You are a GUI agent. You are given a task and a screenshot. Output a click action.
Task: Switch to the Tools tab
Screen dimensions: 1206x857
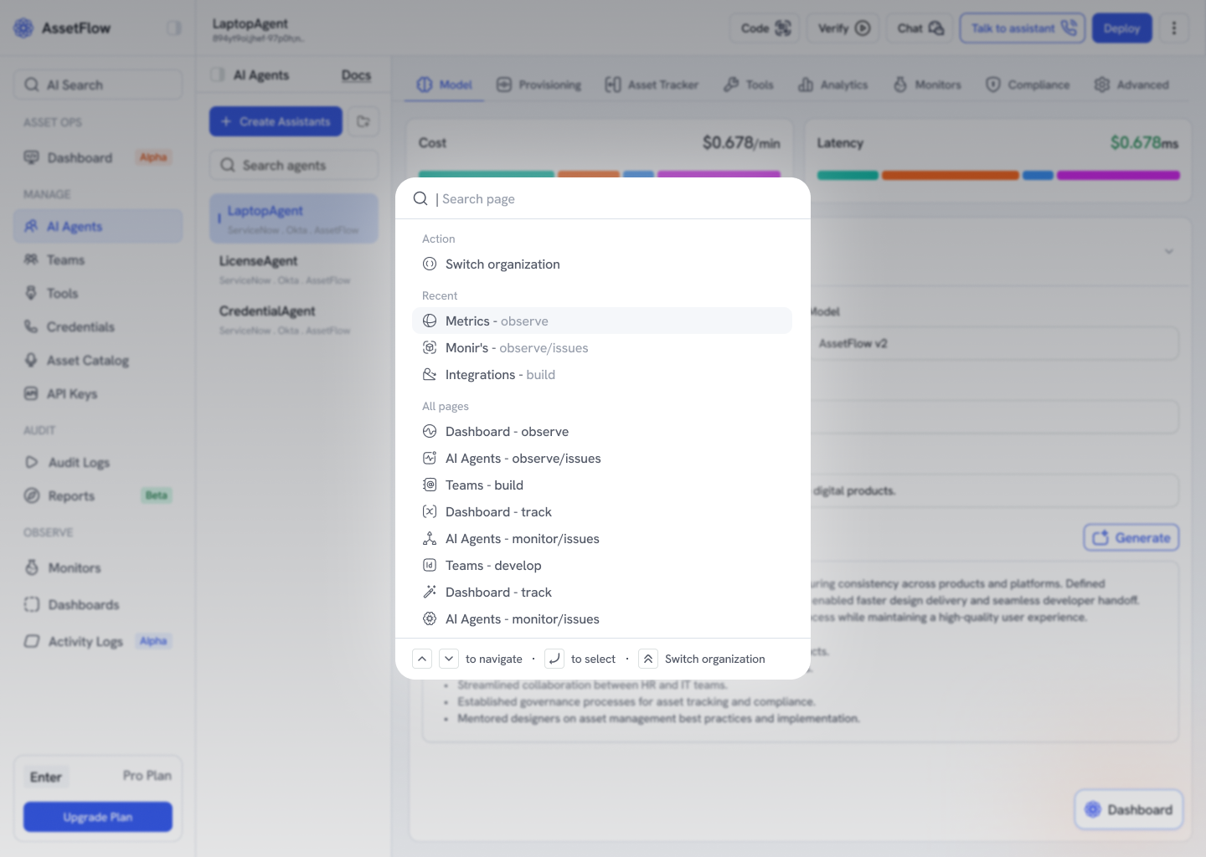point(749,85)
